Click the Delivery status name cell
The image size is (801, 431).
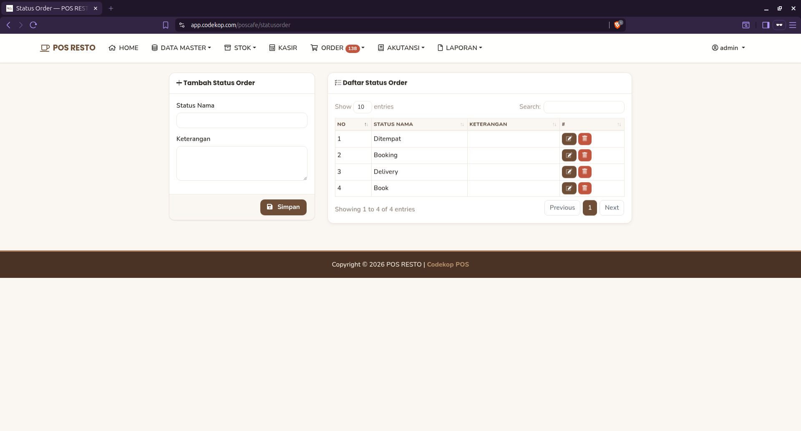coord(419,172)
